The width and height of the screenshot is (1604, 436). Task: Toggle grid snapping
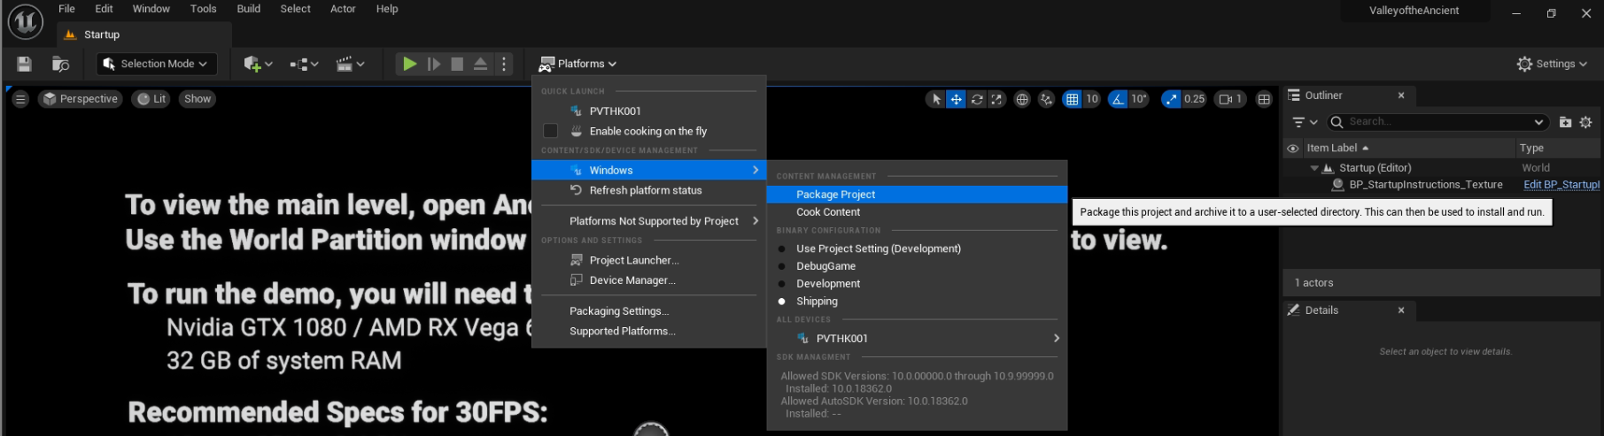(x=1073, y=99)
